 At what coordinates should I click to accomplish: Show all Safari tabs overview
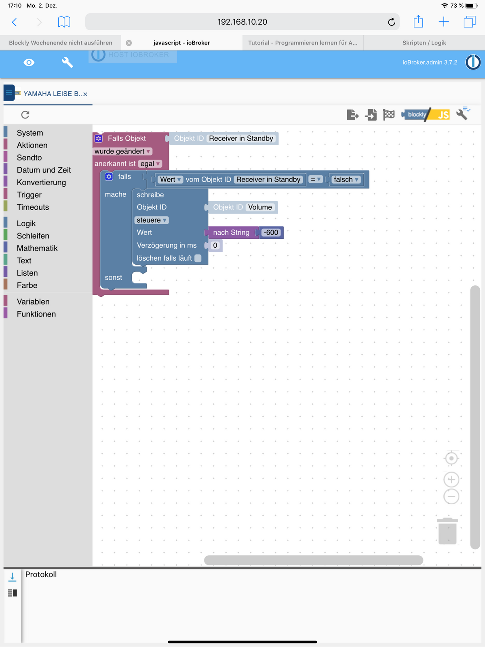[x=470, y=22]
